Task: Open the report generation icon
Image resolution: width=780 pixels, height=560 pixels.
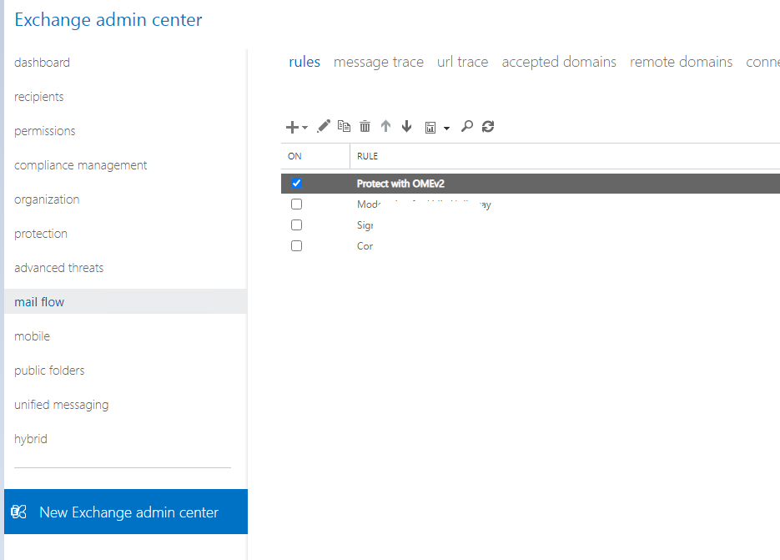Action: point(430,128)
